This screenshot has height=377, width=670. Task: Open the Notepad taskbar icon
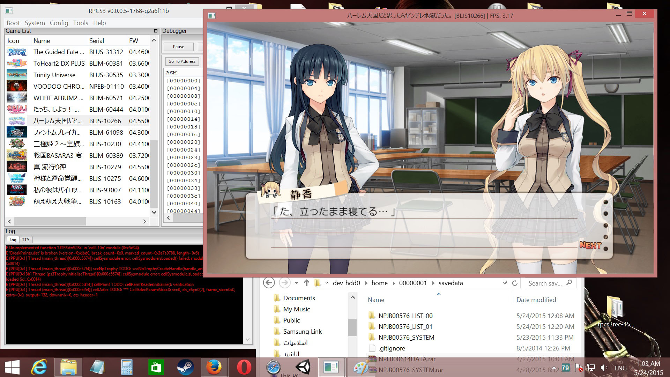pyautogui.click(x=97, y=368)
